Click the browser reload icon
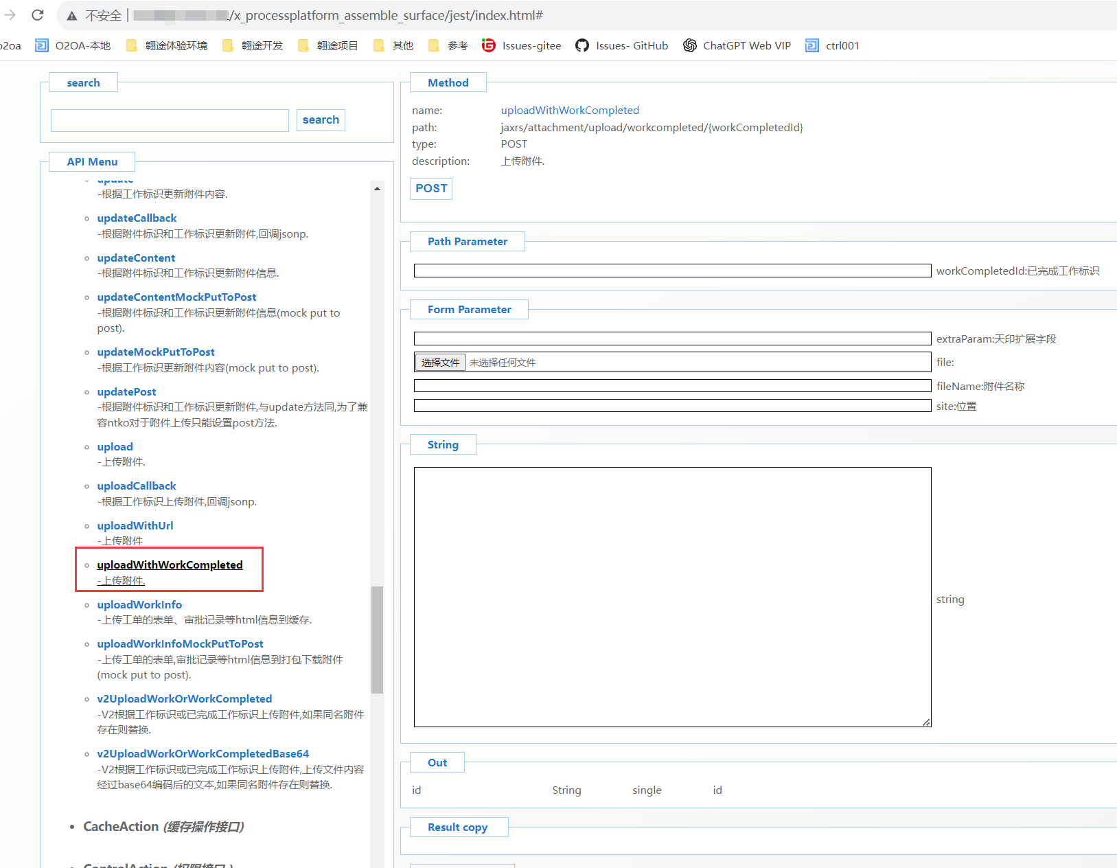Screen dimensions: 1117x868 pos(38,15)
